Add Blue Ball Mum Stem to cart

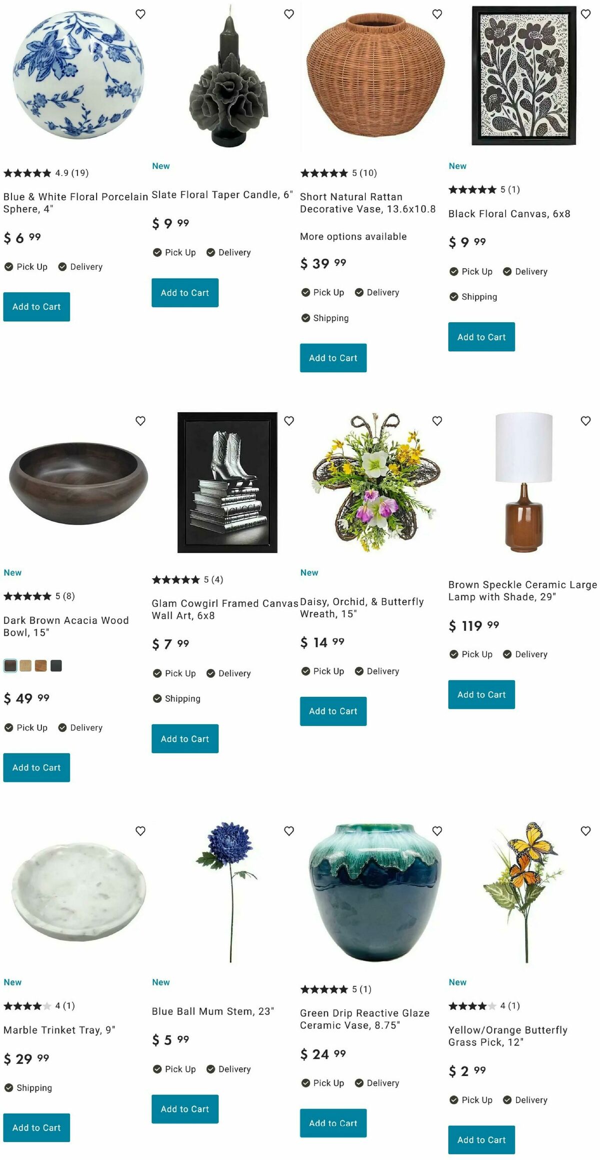(185, 1109)
